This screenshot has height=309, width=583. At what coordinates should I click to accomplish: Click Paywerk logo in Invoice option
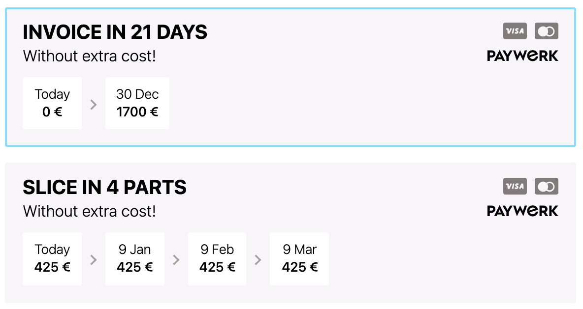pos(522,56)
